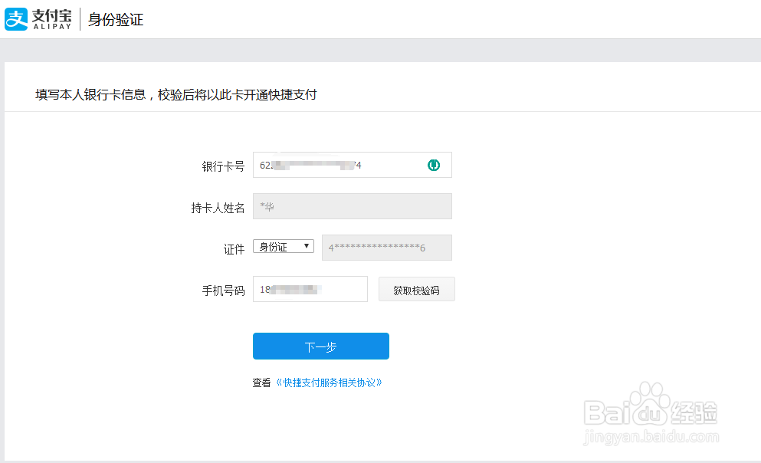Click 获取校验码 to request verification code
Viewport: 761px width, 463px height.
(416, 289)
